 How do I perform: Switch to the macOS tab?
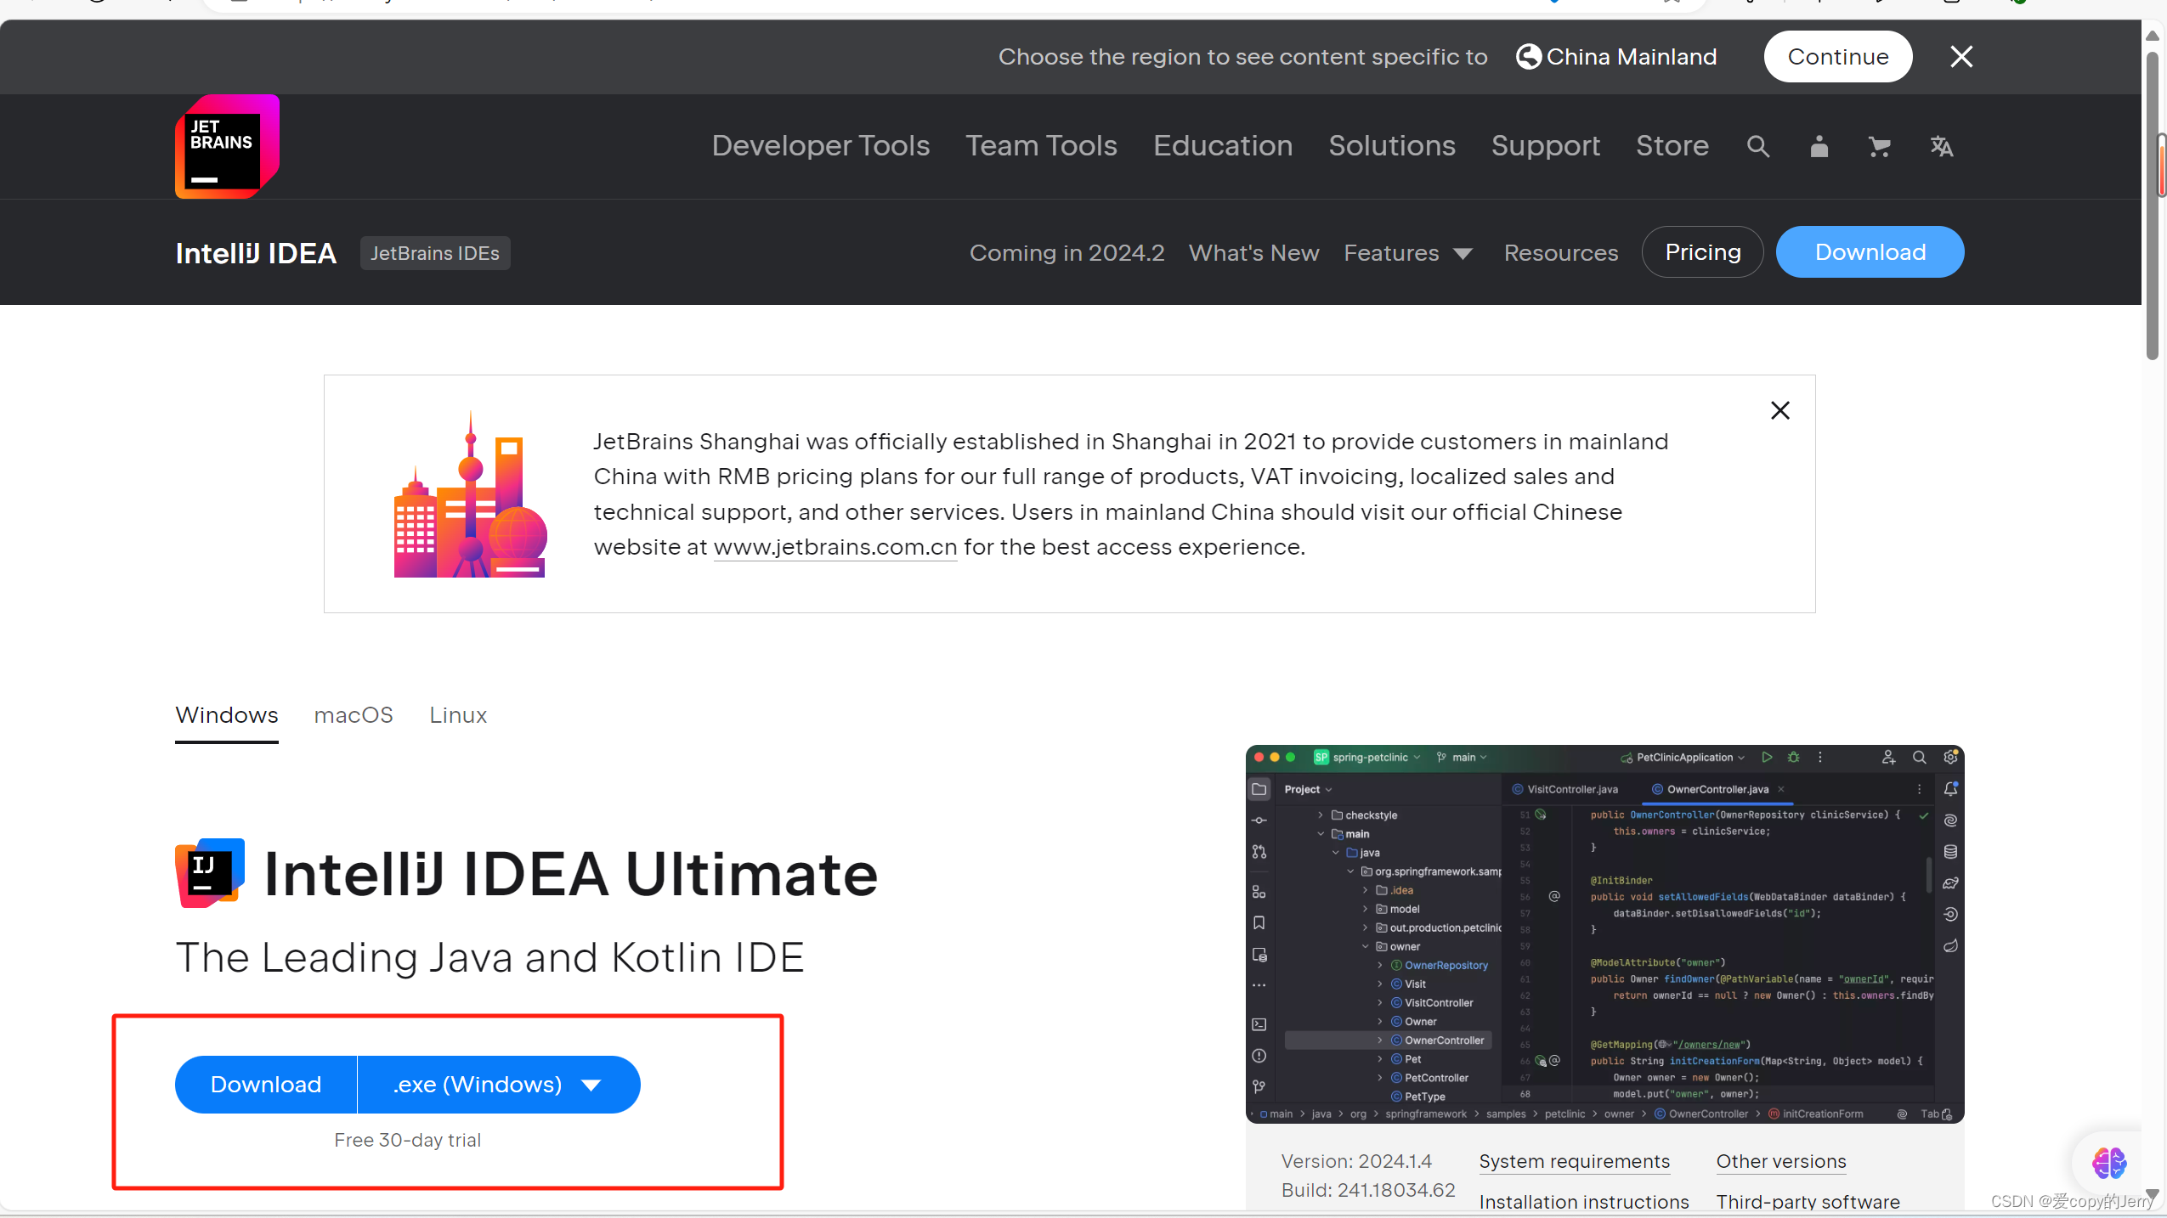[354, 714]
